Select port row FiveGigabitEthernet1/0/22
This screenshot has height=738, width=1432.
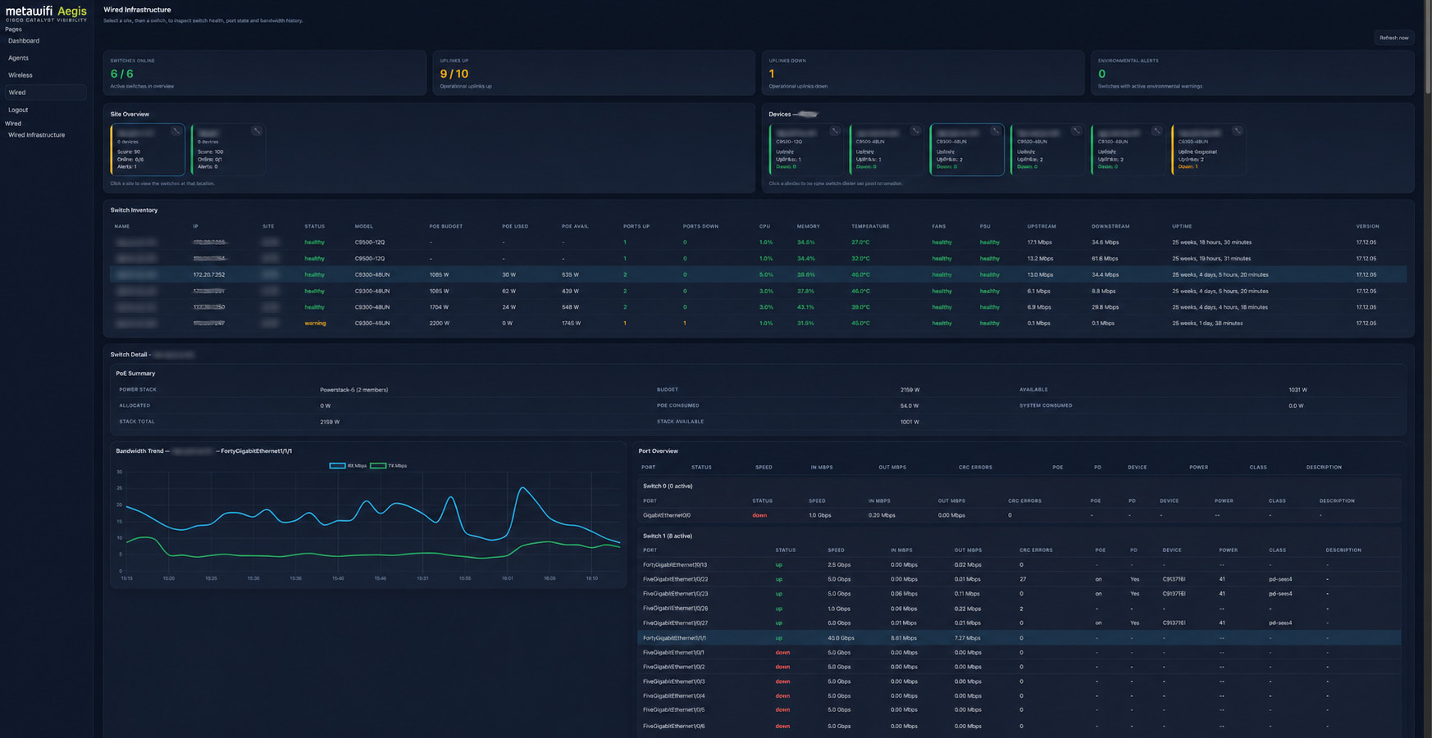coord(1019,579)
